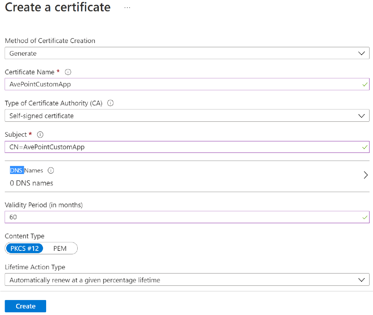Click the validation checkmark in the Subject field
The image size is (373, 315).
pos(365,147)
